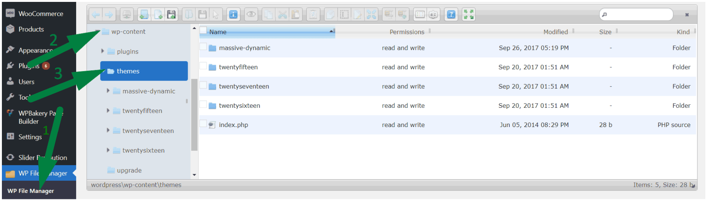Click the tree scrollbar down arrow
Screen dimensions: 708x200
click(x=194, y=175)
